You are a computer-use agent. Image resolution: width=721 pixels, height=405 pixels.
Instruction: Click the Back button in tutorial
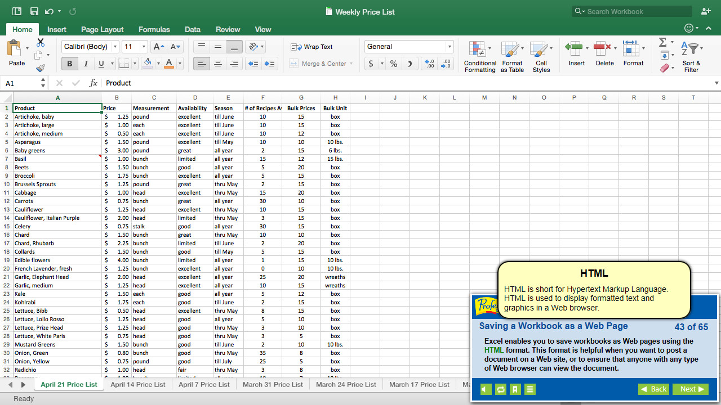pos(653,389)
